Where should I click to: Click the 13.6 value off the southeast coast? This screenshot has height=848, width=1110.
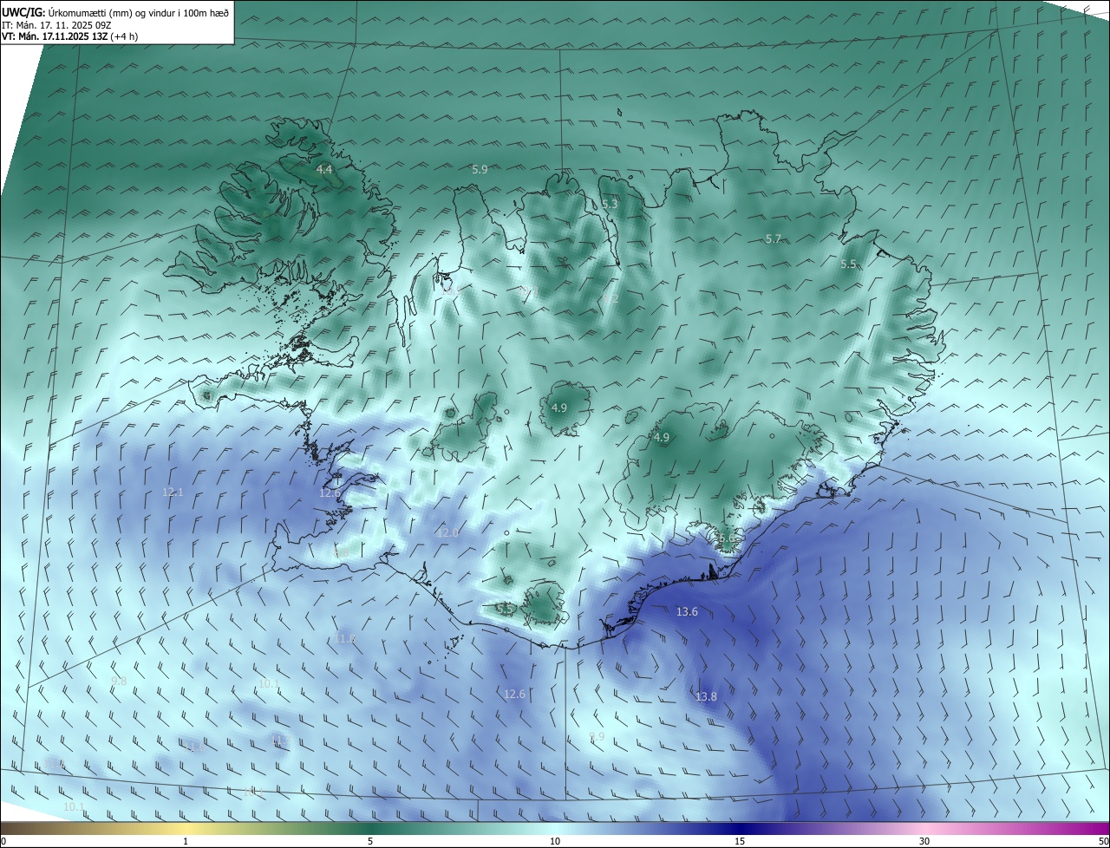tap(687, 611)
